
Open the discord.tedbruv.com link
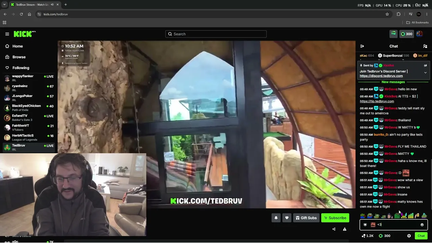[381, 76]
